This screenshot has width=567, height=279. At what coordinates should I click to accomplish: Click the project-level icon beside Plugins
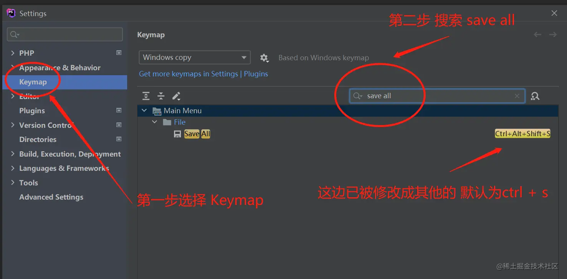tap(119, 110)
